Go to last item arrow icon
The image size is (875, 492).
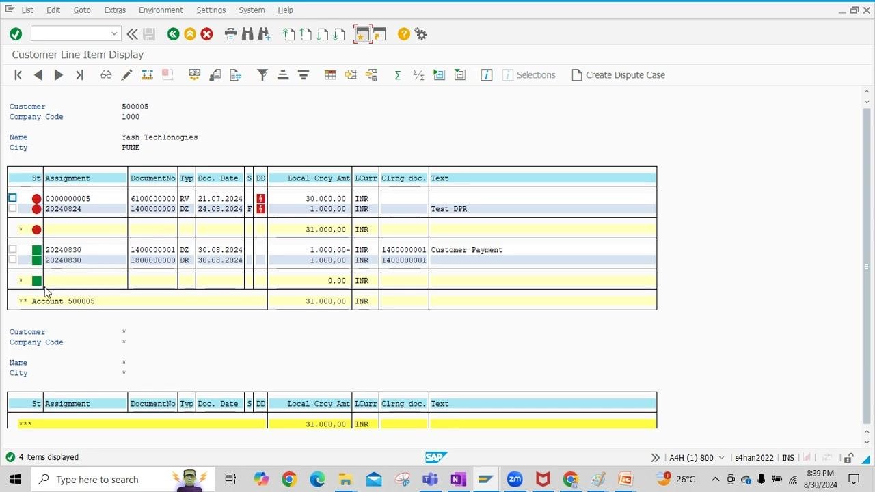click(x=79, y=75)
